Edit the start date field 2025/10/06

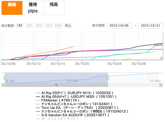[x=119, y=26]
